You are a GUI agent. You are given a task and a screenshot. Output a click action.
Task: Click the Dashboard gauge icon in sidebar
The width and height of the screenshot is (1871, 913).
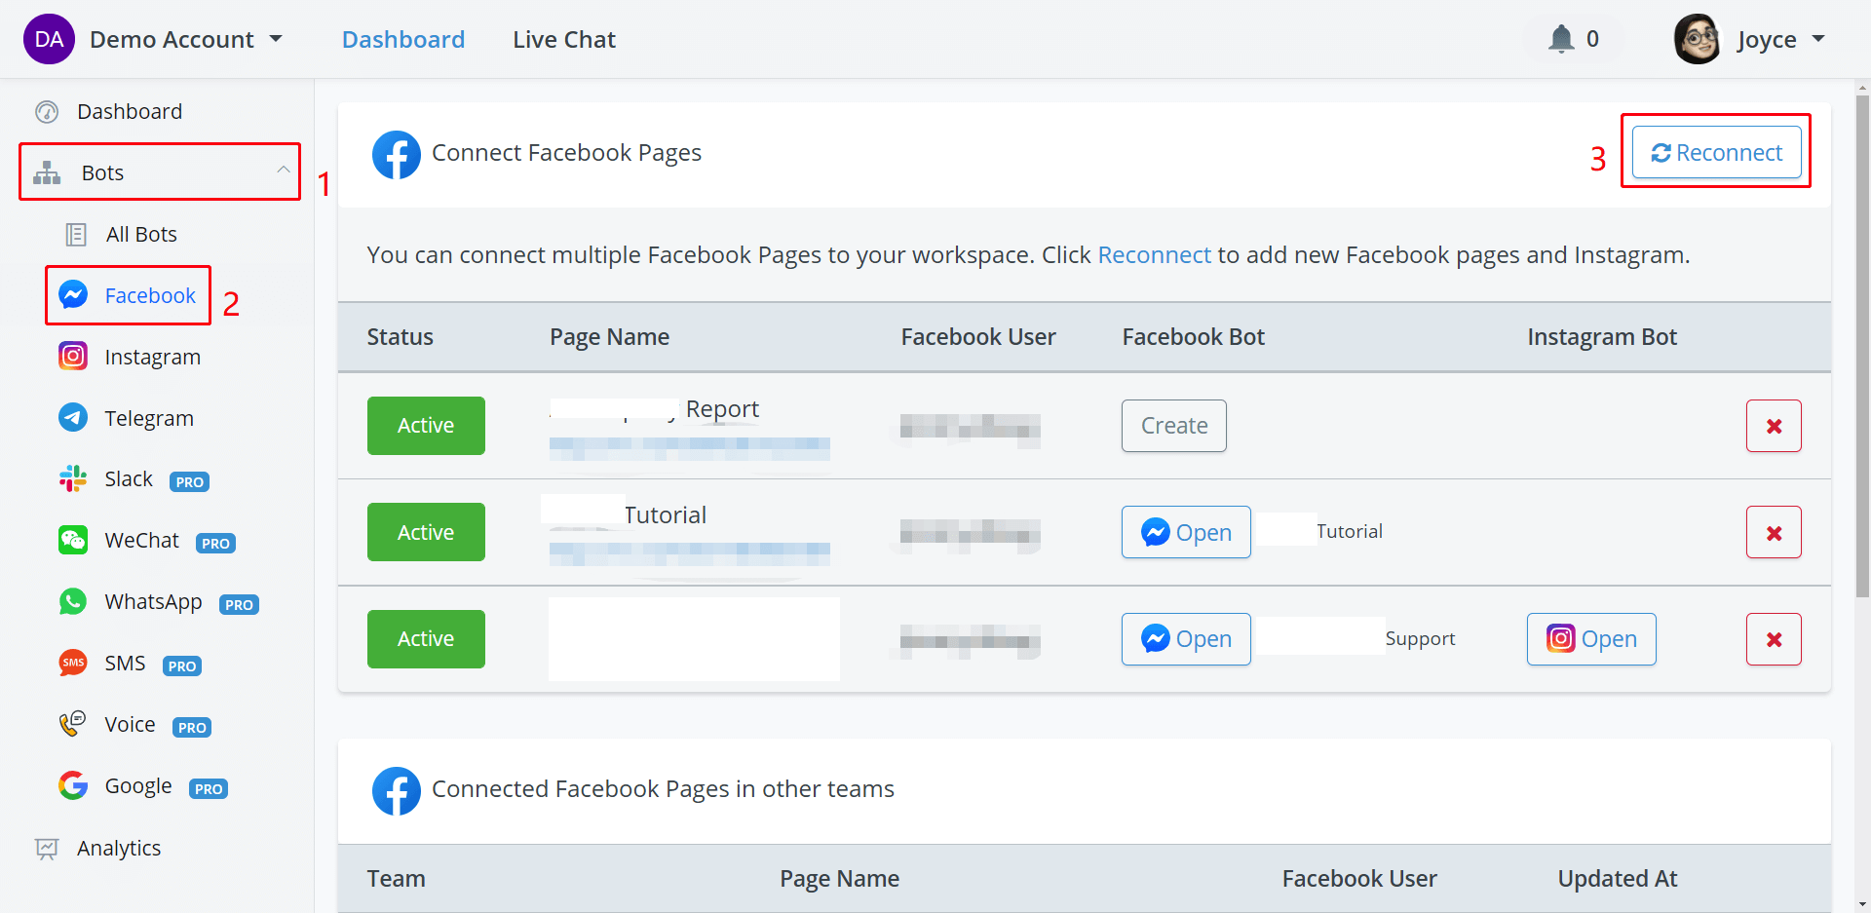tap(47, 112)
